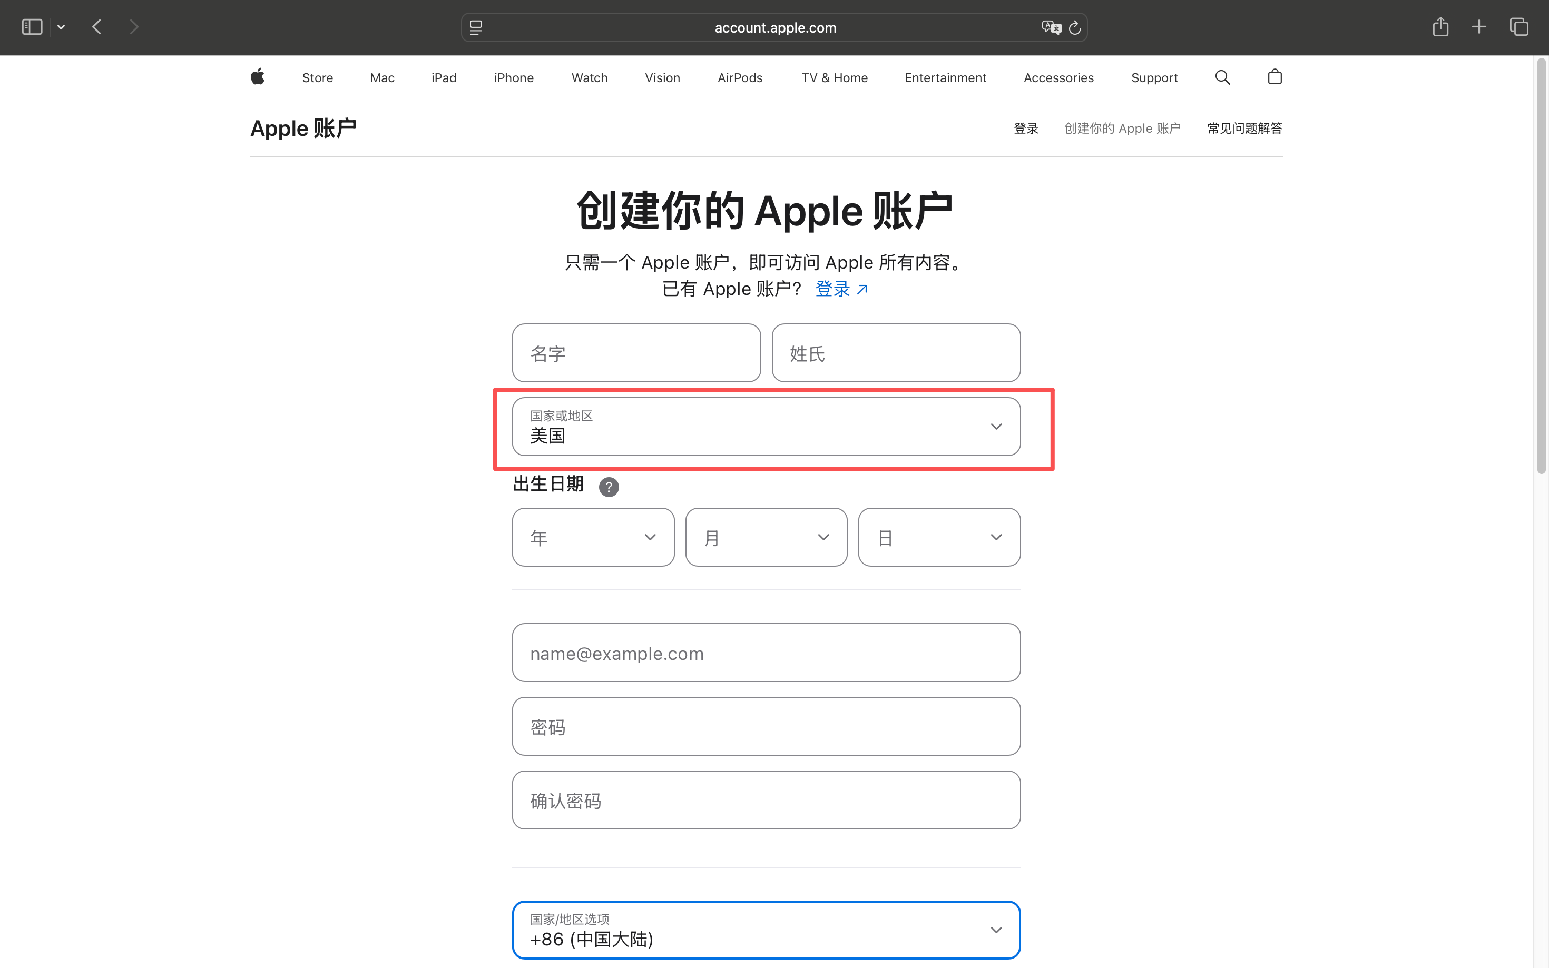
Task: Expand the 国家或地区 dropdown showing 美国
Action: point(766,427)
